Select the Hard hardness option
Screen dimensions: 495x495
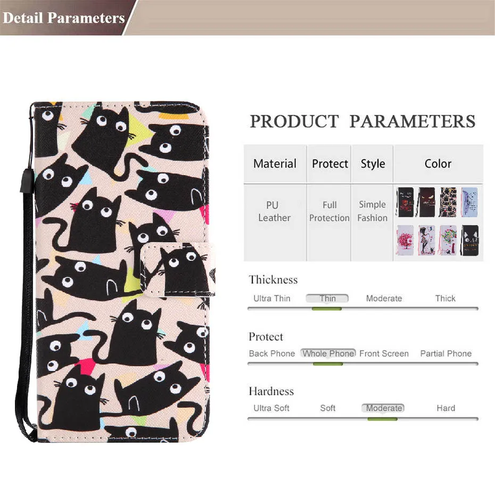[x=445, y=408]
